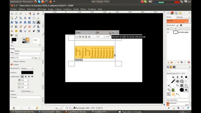Select the Select by Color tool
Screen dimensions: 201x113
point(30,14)
